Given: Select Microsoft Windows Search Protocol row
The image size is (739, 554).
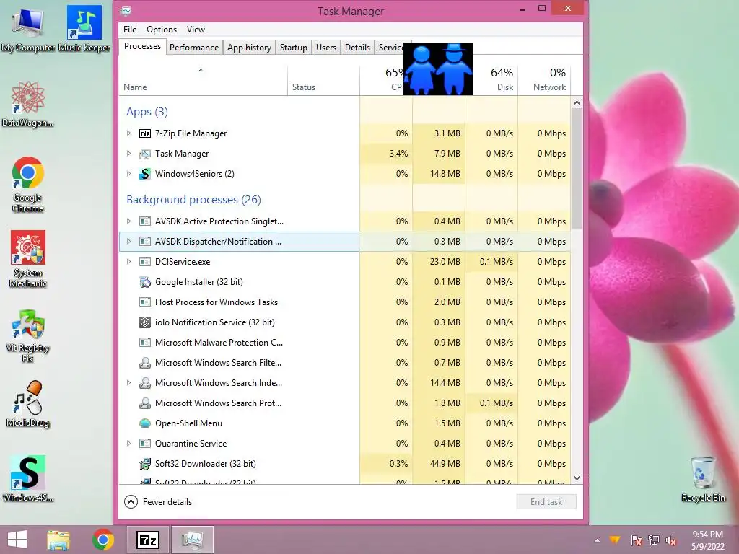Looking at the screenshot, I should [344, 403].
